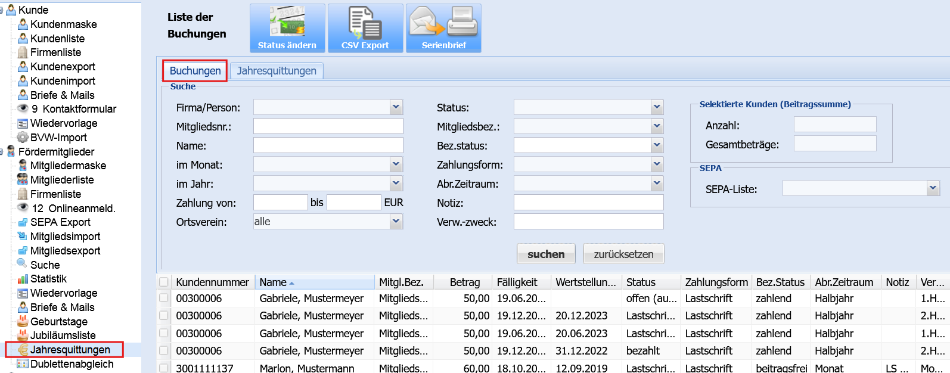Screen dimensions: 950x373
Task: Sort by the Betrag column header
Action: (x=464, y=282)
